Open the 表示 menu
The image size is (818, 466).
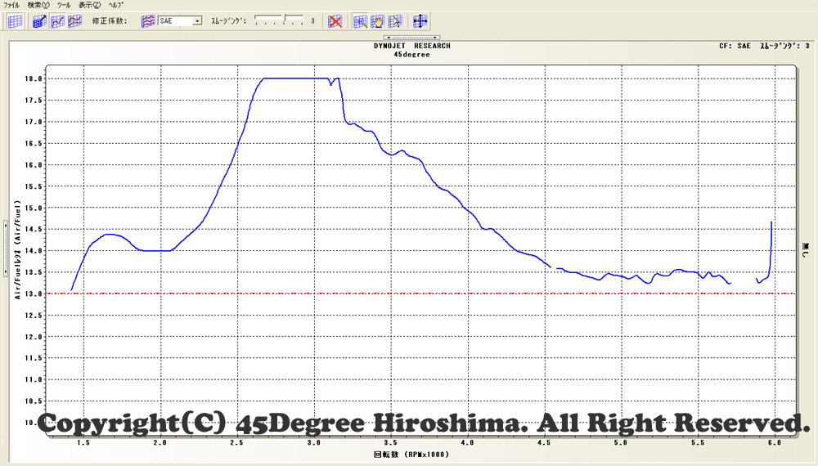89,5
